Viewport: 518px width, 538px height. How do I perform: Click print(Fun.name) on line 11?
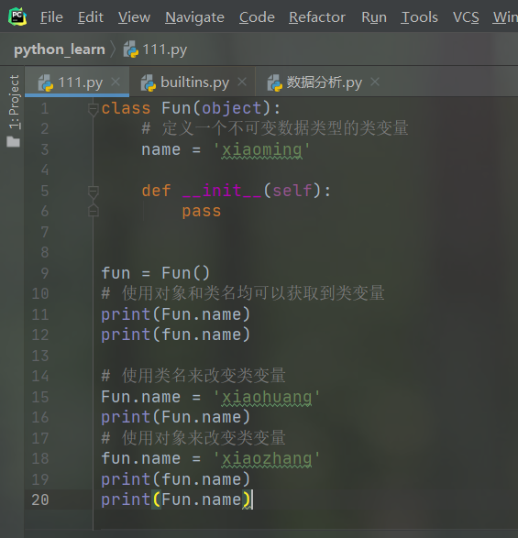[x=175, y=314]
